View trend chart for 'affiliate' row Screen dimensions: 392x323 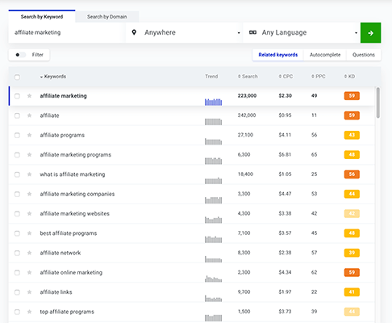(213, 122)
